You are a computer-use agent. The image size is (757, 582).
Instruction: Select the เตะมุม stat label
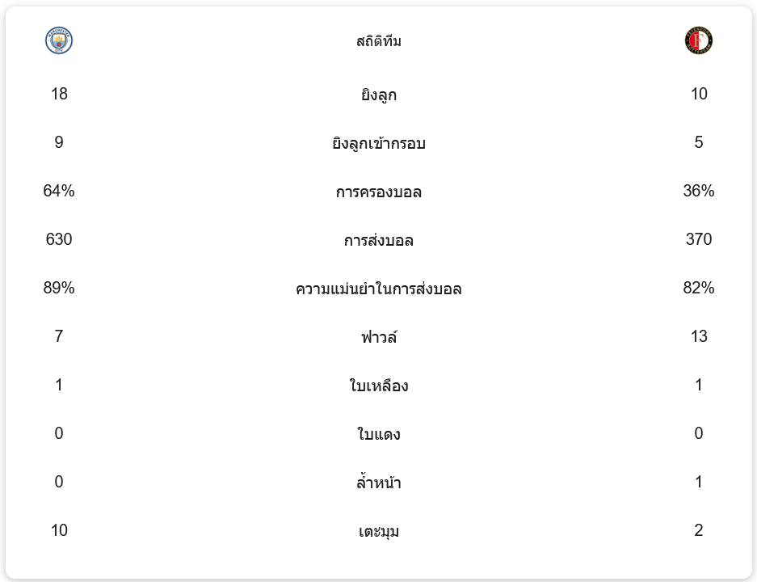click(x=379, y=531)
